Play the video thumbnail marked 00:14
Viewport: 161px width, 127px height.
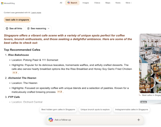click(x=150, y=102)
